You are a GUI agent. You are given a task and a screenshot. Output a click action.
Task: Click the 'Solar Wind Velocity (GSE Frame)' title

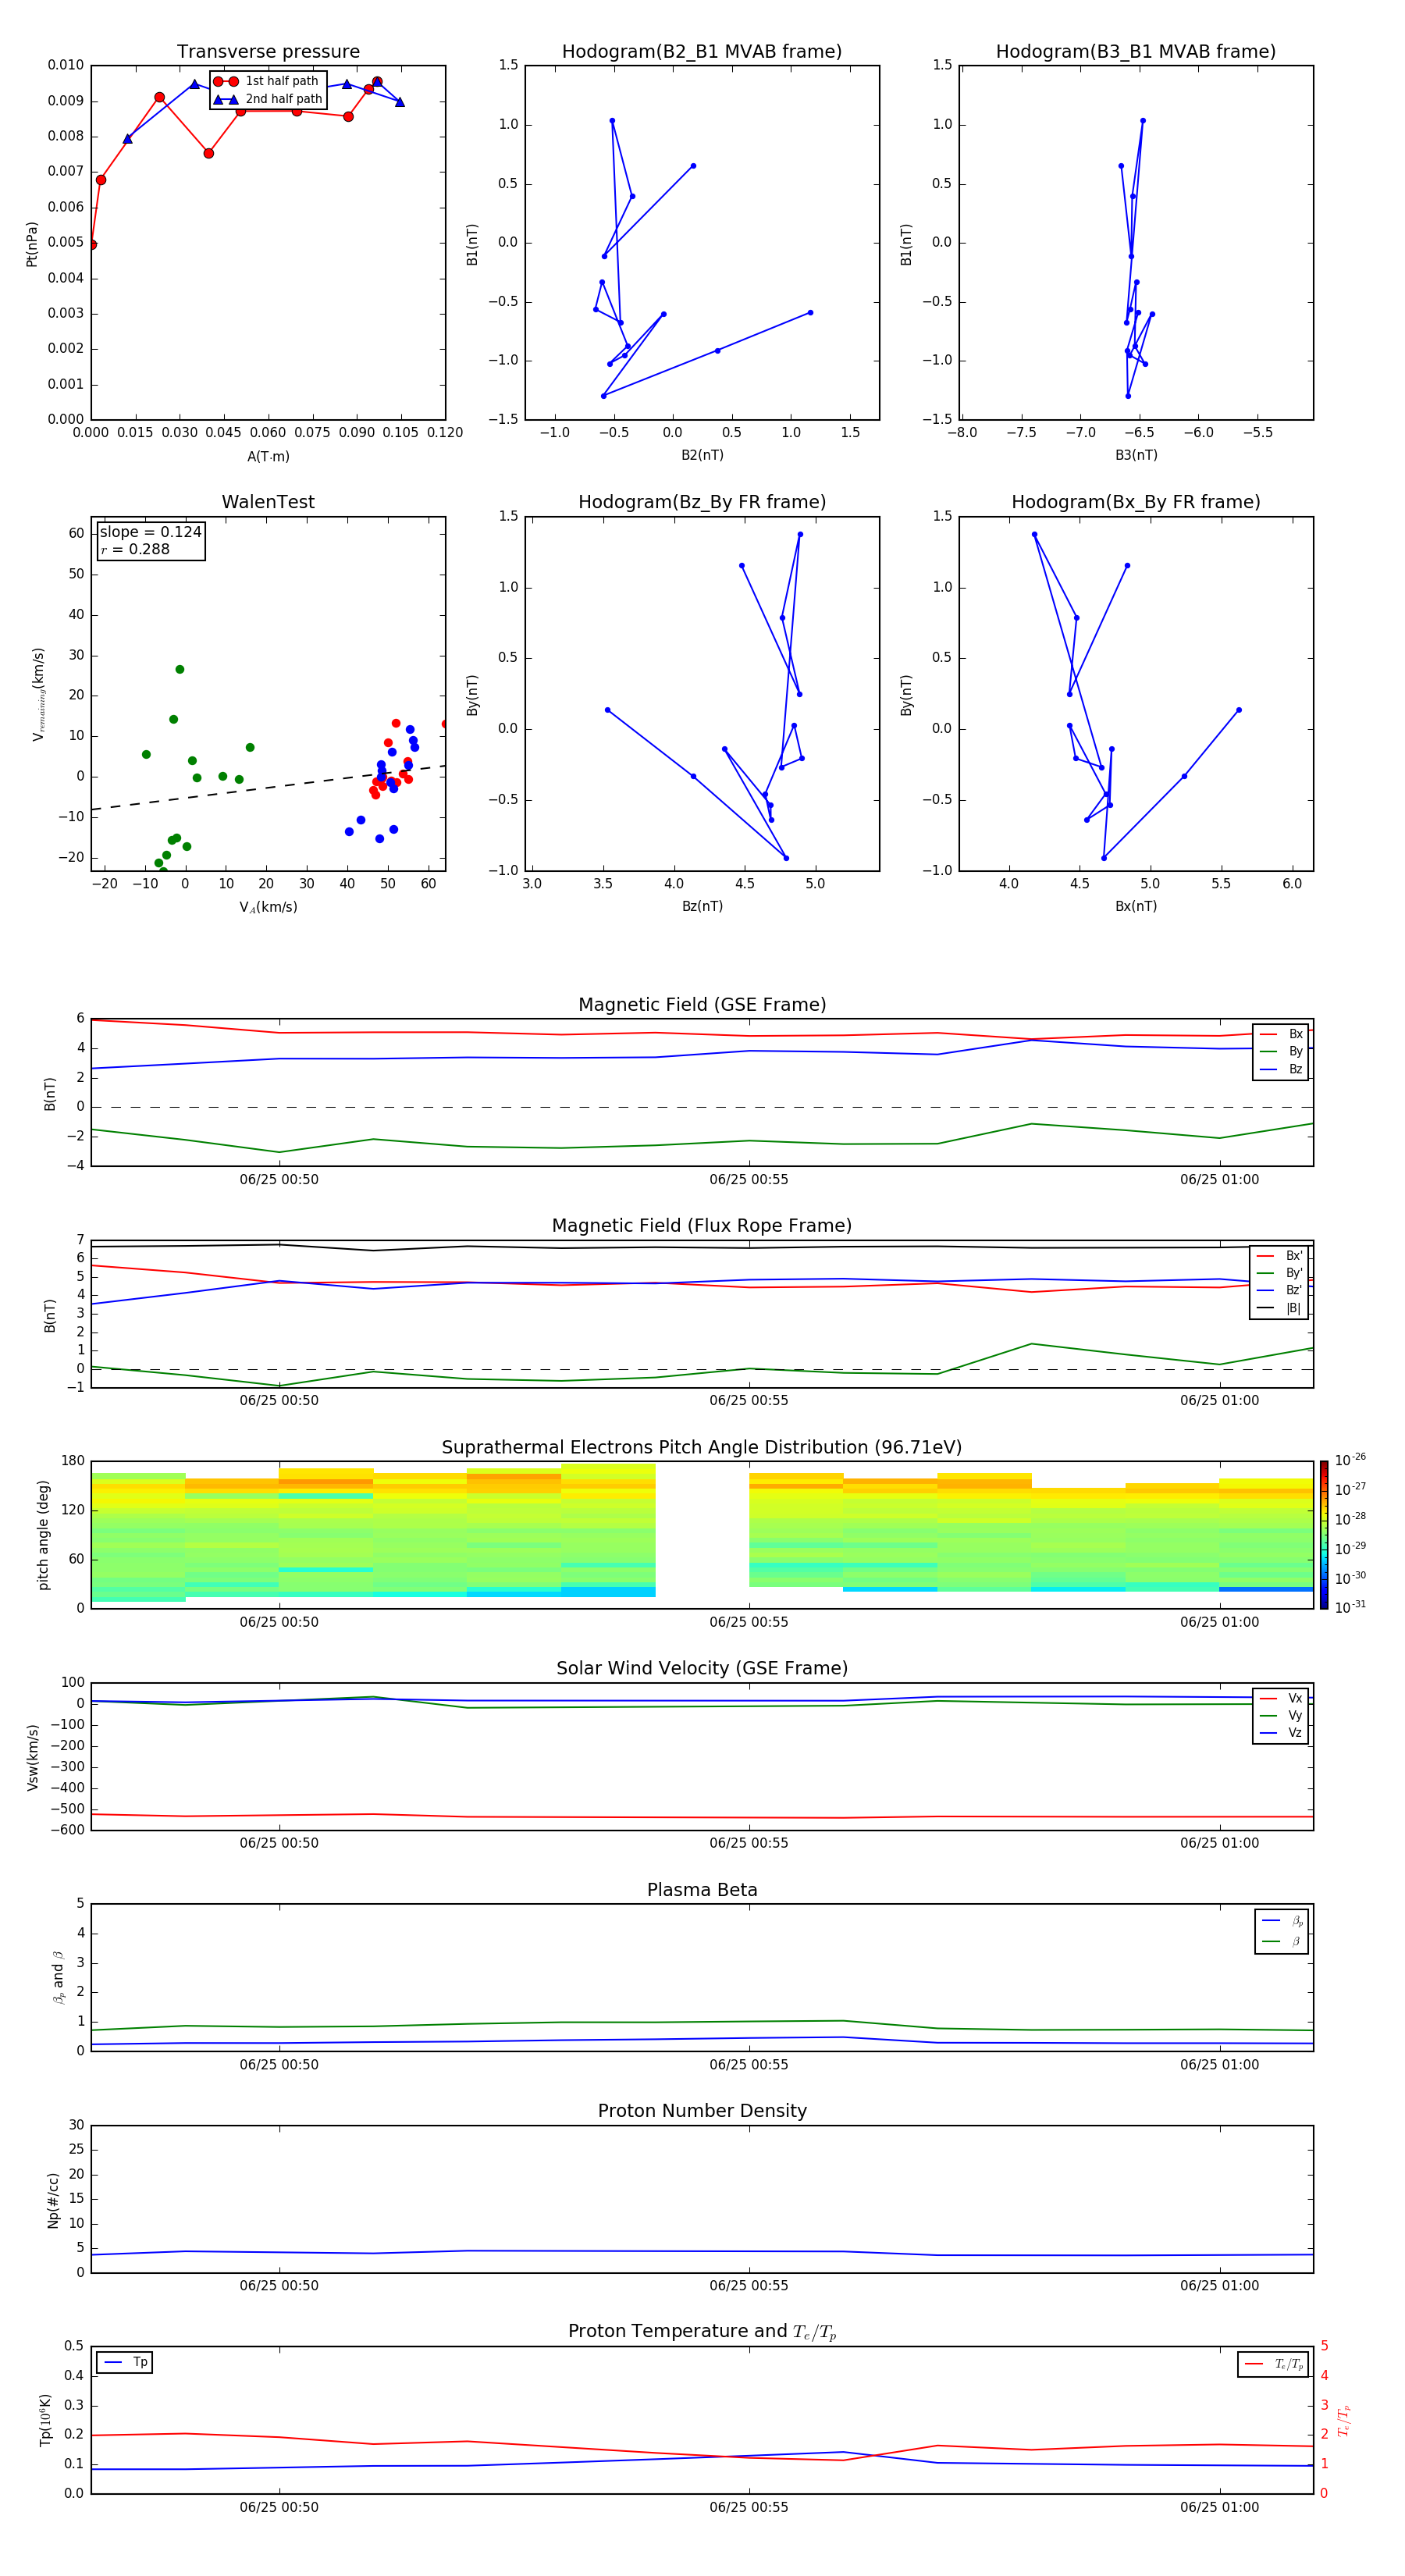click(x=702, y=1668)
